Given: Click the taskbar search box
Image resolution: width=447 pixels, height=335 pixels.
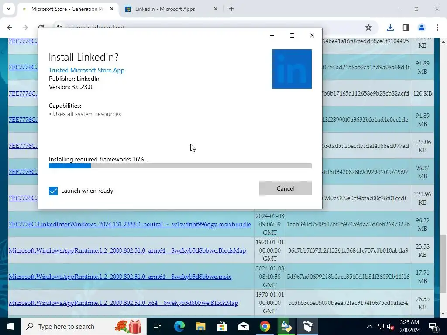Looking at the screenshot, I should click(x=83, y=326).
